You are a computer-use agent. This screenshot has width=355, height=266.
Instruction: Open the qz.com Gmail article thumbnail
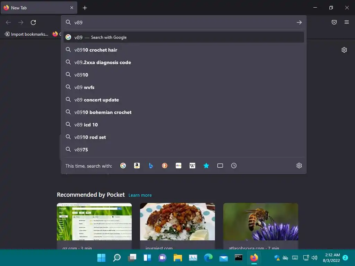94,222
